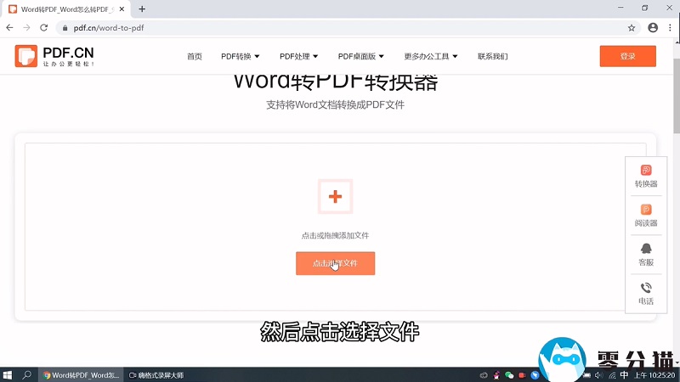Open the 阅读器 sidebar icon
Viewport: 680px width, 382px height.
click(646, 216)
